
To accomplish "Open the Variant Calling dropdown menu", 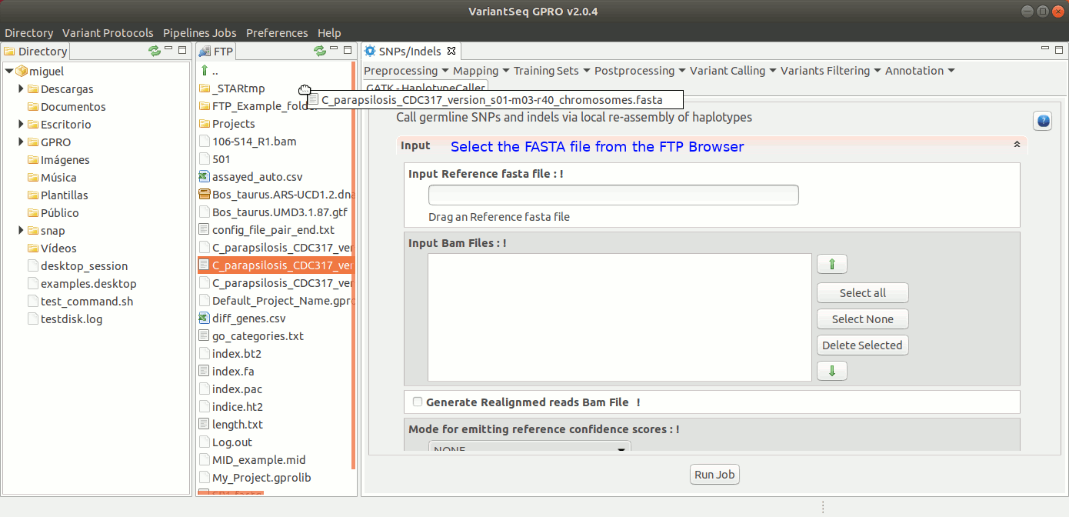I will (x=732, y=71).
